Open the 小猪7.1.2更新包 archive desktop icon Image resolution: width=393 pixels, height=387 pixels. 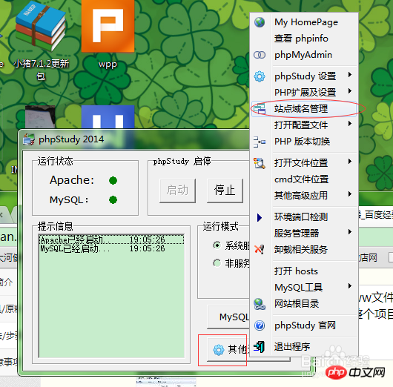[x=41, y=26]
